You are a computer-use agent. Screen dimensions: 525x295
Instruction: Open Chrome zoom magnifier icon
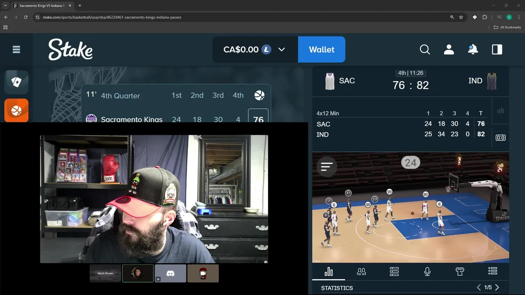click(452, 17)
